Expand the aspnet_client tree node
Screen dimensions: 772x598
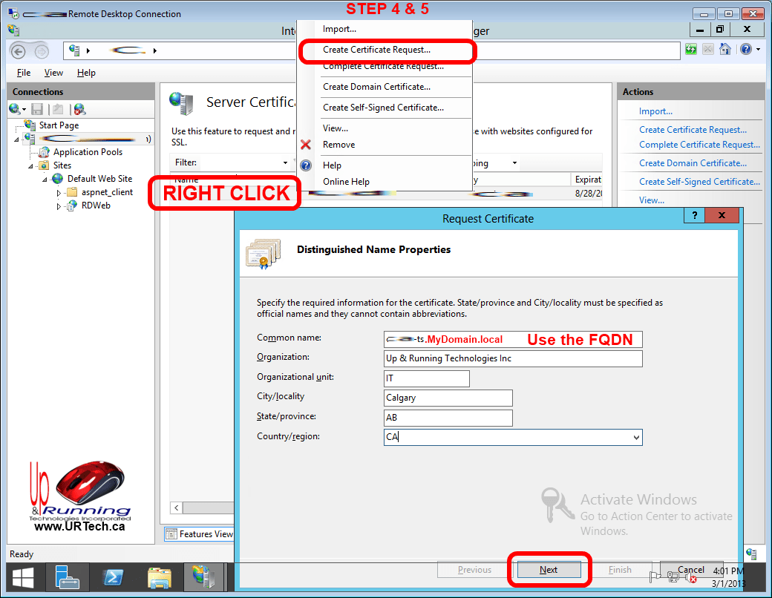click(59, 193)
